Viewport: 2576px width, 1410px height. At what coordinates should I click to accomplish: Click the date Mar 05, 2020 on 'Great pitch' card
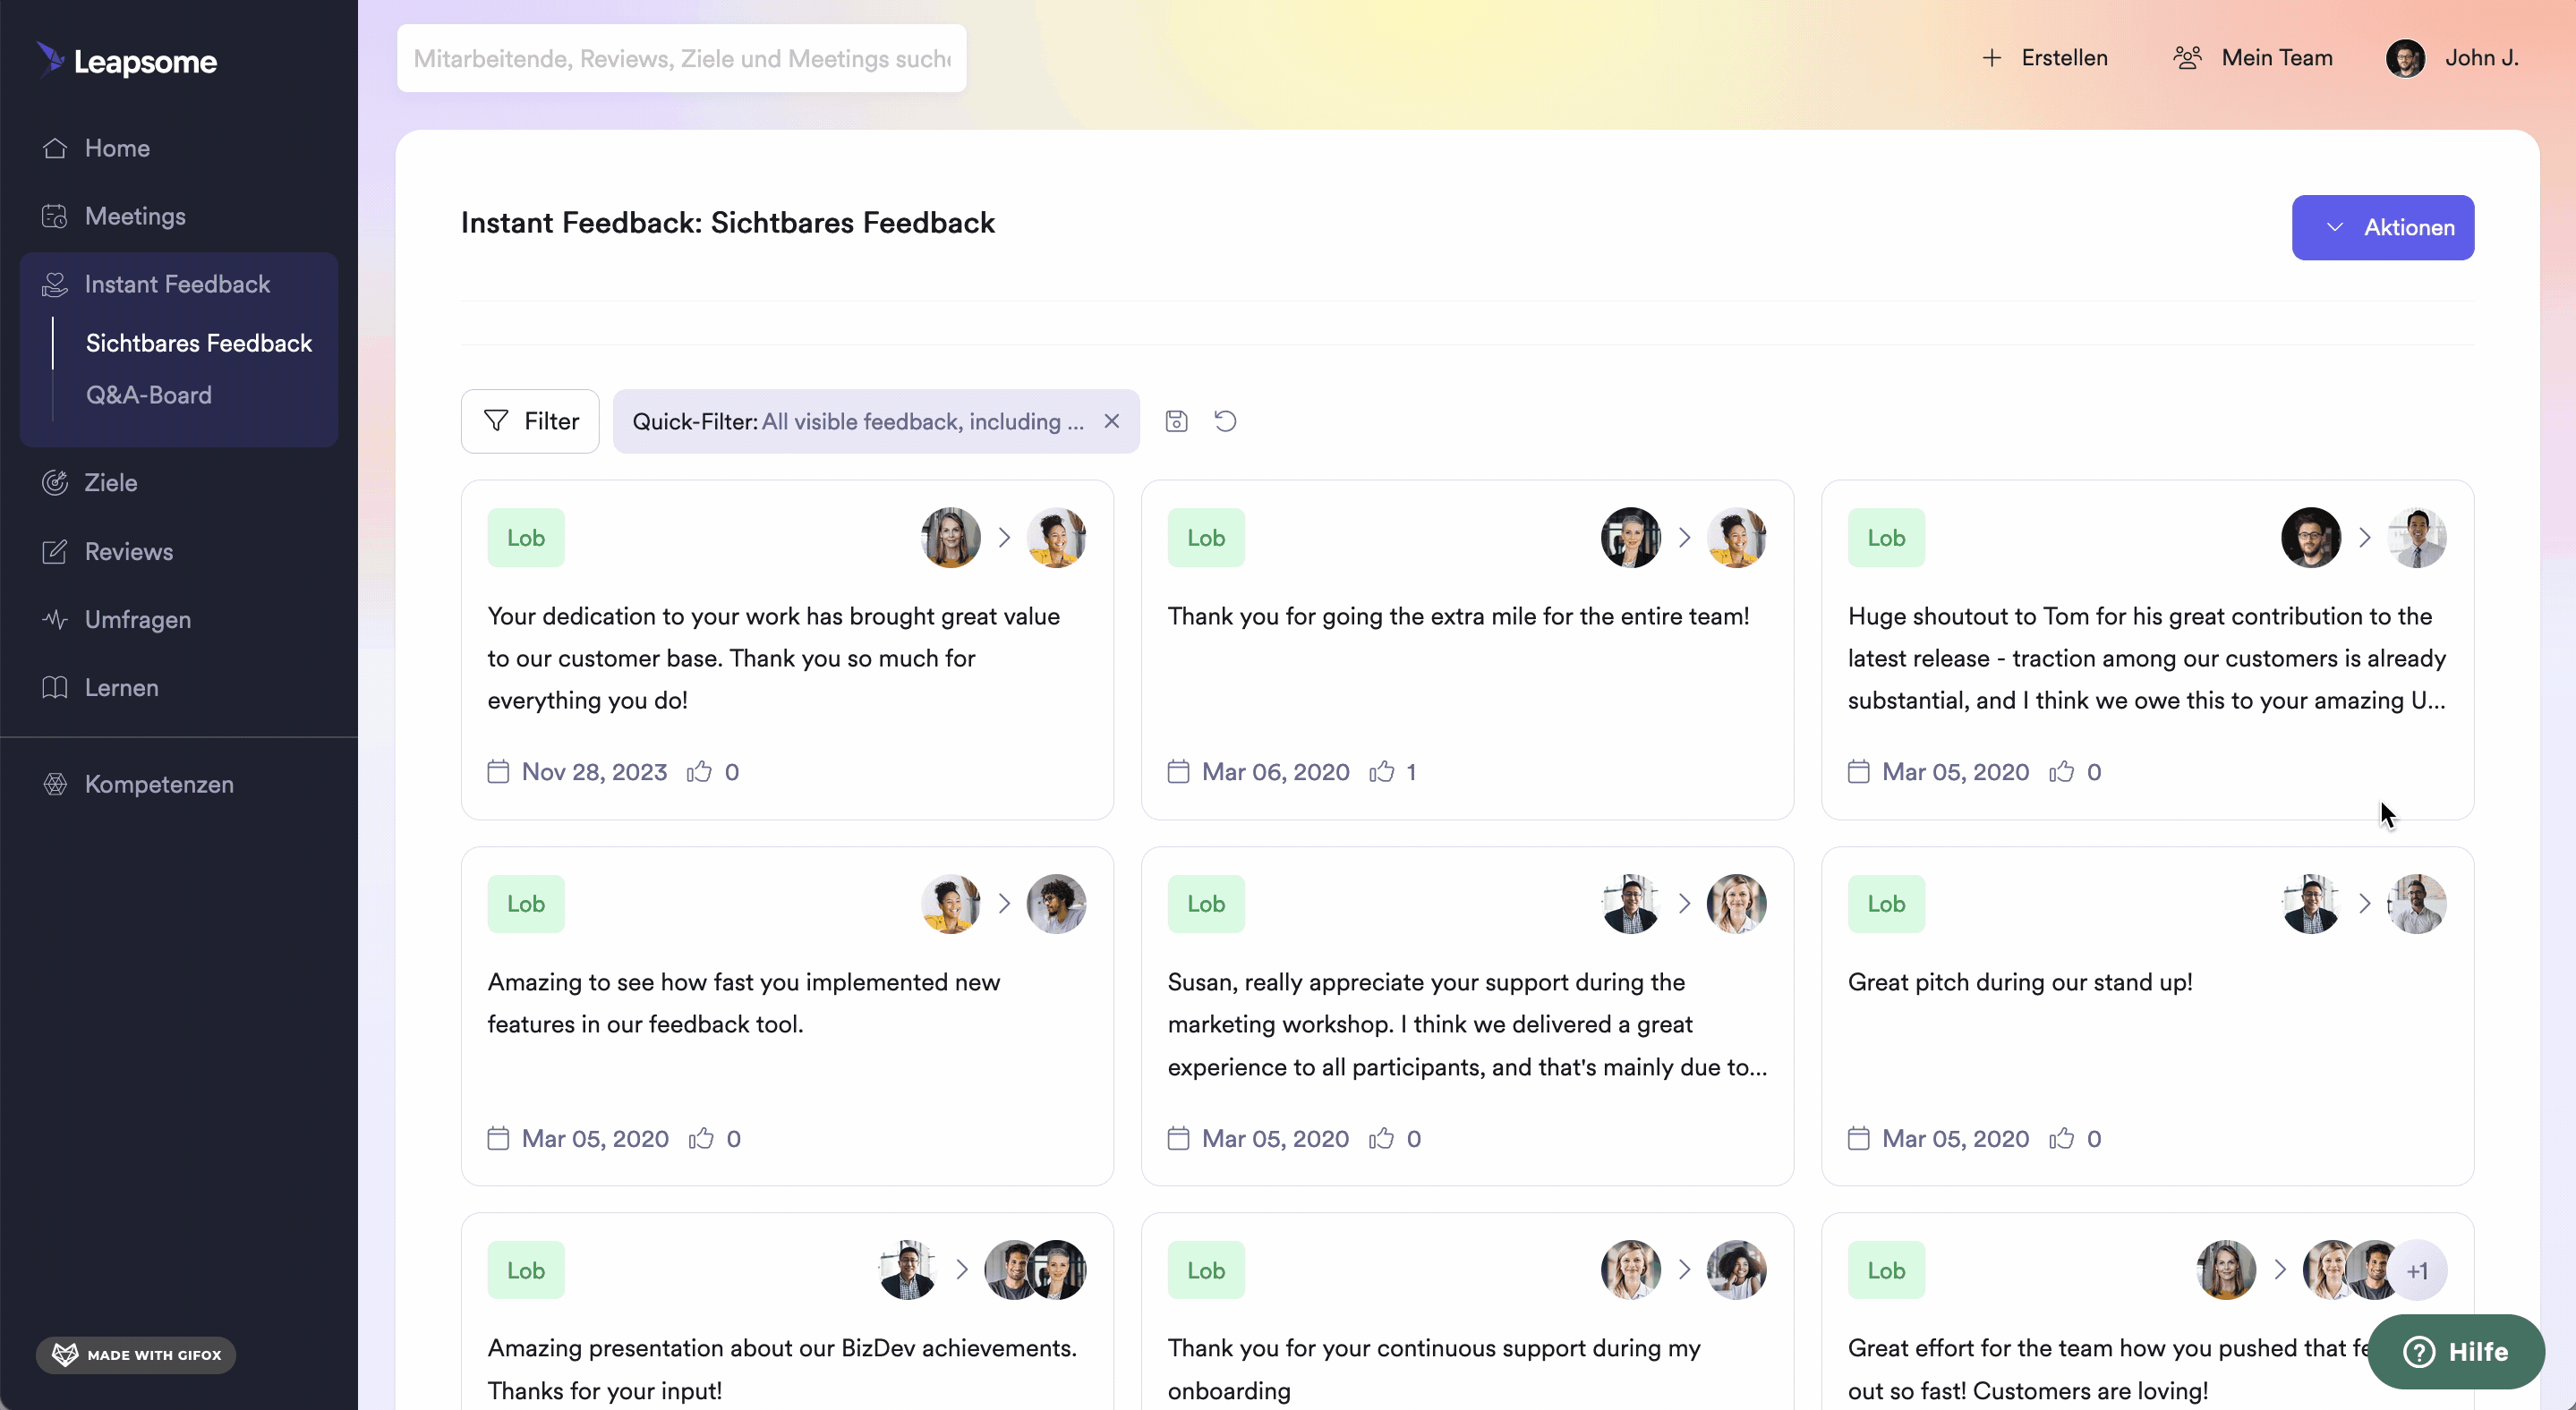click(x=1955, y=1138)
